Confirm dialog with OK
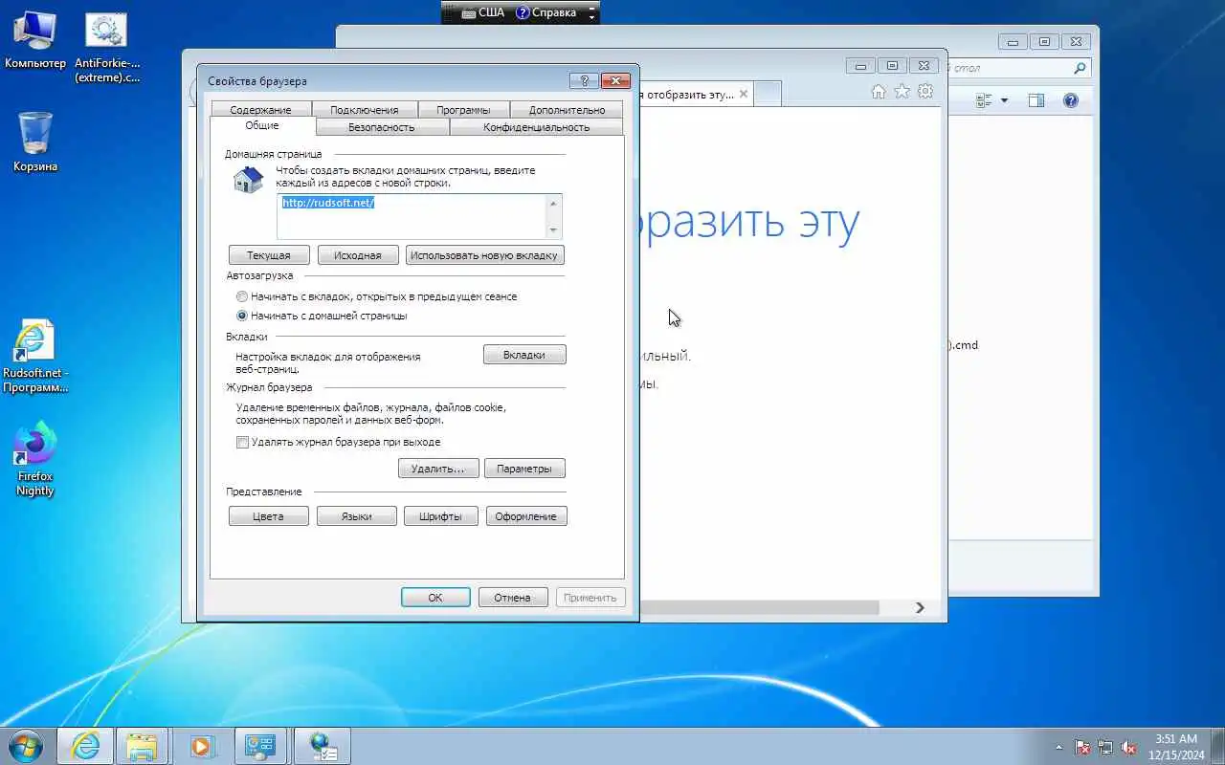Image resolution: width=1225 pixels, height=765 pixels. pos(435,598)
